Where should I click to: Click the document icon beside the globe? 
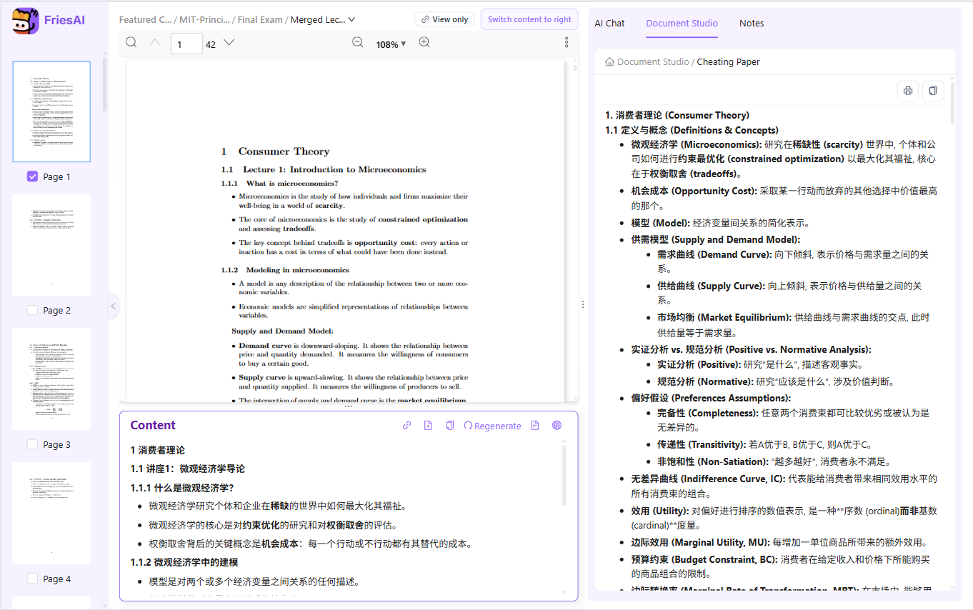tap(535, 426)
